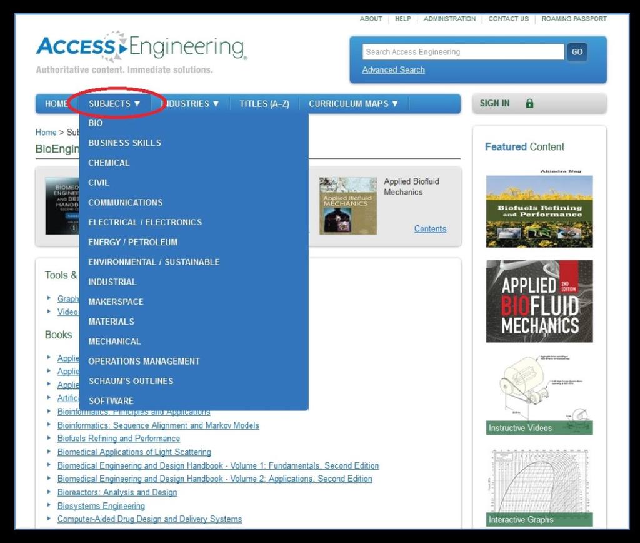640x543 pixels.
Task: Choose Civil subject entry
Action: pos(98,183)
